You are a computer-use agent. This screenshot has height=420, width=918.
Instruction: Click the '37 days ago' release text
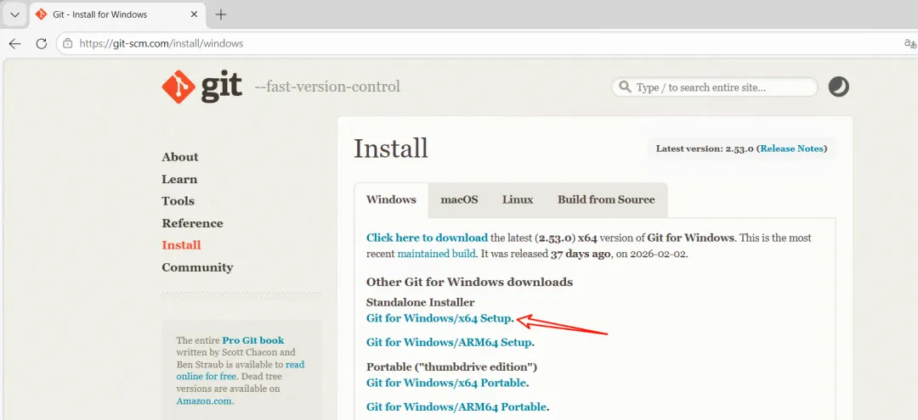pyautogui.click(x=581, y=254)
